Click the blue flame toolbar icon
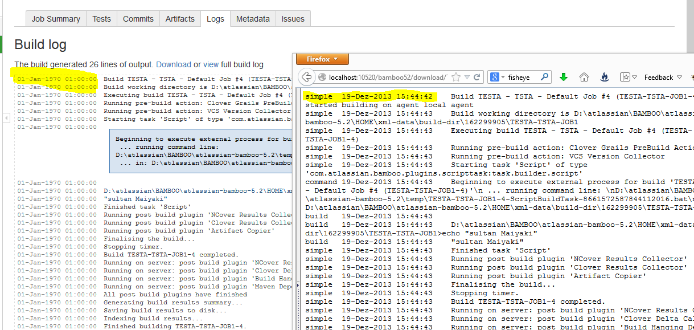This screenshot has height=330, width=694. (x=605, y=77)
